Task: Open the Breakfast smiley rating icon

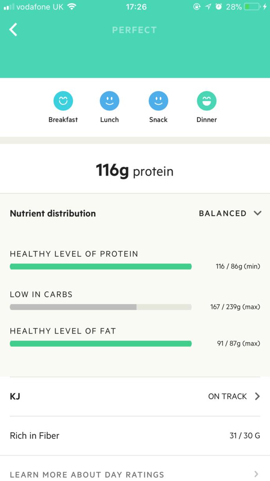Action: (x=63, y=101)
